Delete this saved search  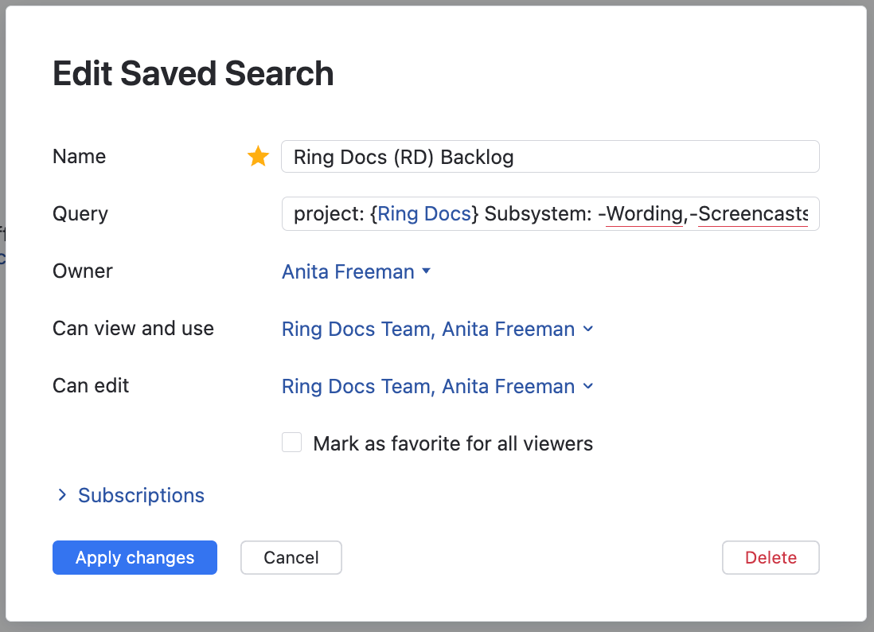tap(770, 557)
